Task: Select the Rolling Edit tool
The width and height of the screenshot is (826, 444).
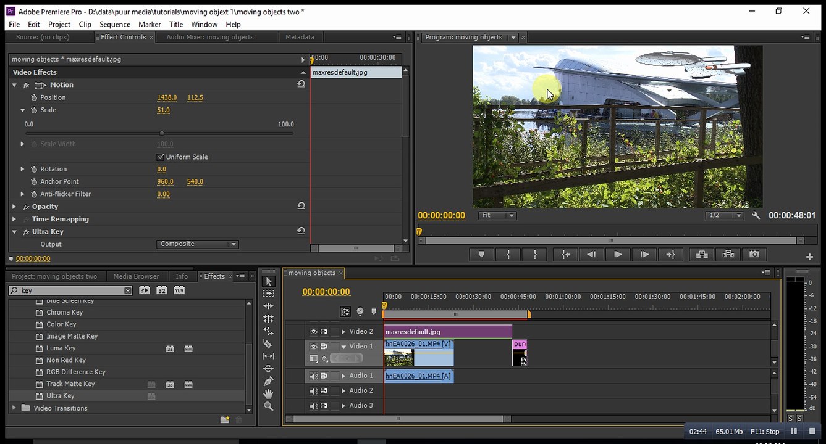Action: (x=268, y=319)
